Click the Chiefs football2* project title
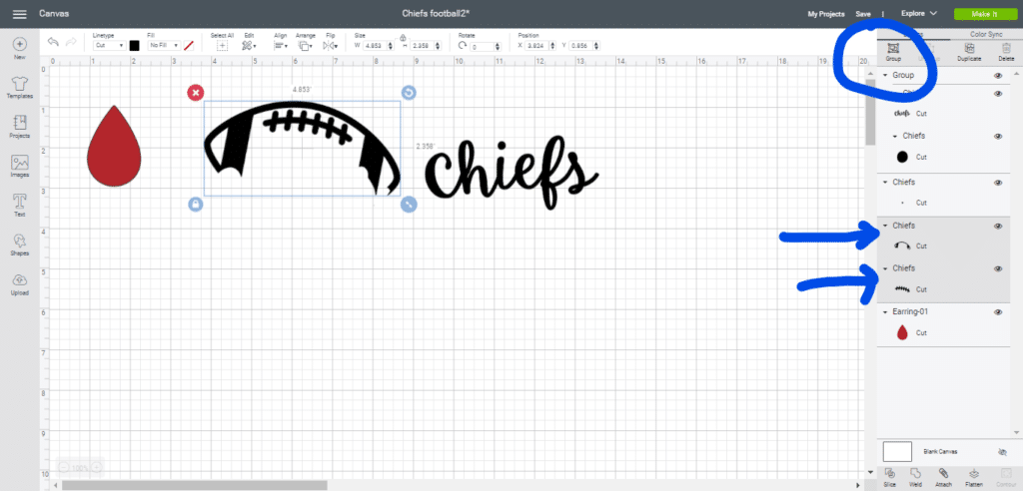The width and height of the screenshot is (1023, 491). coord(436,14)
